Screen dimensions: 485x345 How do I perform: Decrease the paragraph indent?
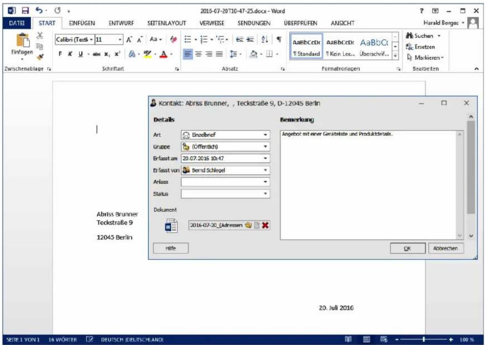tap(240, 39)
